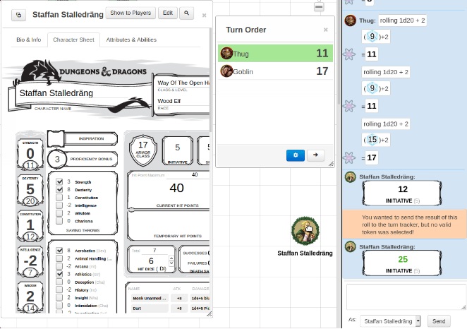Screen dimensions: 467x329
Task: Roll the Dart attack
Action: click(150, 309)
